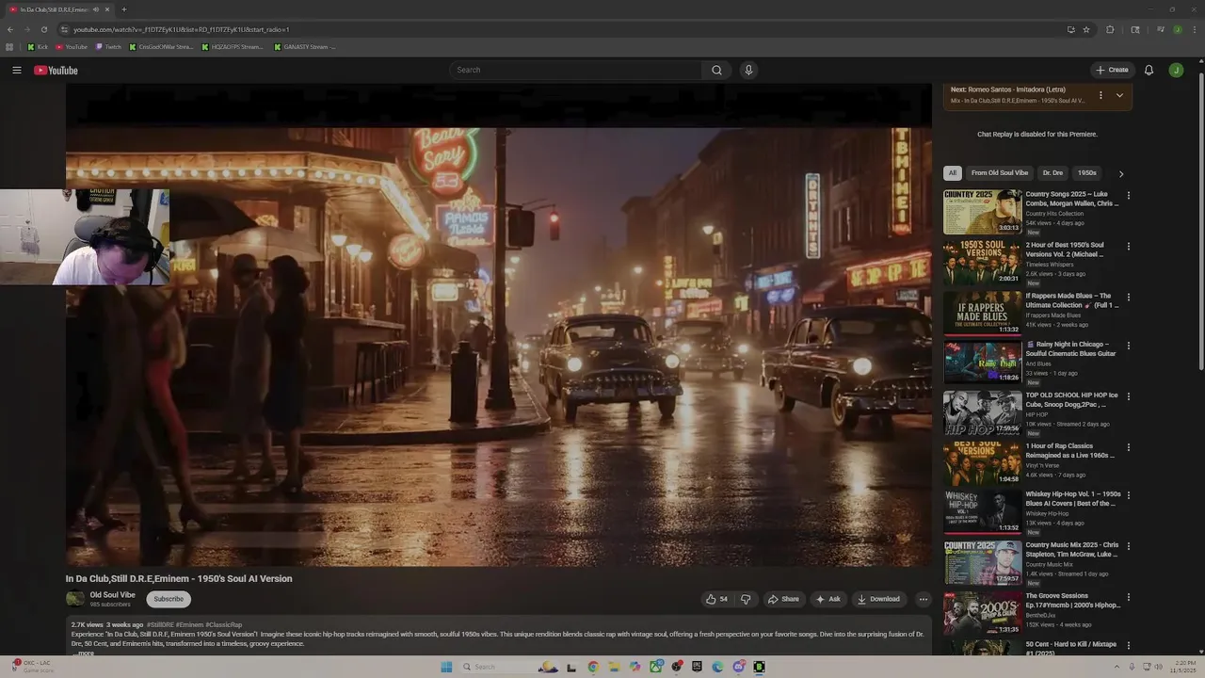This screenshot has width=1205, height=678.
Task: Start voice search with the microphone icon
Action: [x=748, y=70]
